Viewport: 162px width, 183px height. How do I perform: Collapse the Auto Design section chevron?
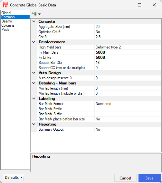tap(34, 73)
